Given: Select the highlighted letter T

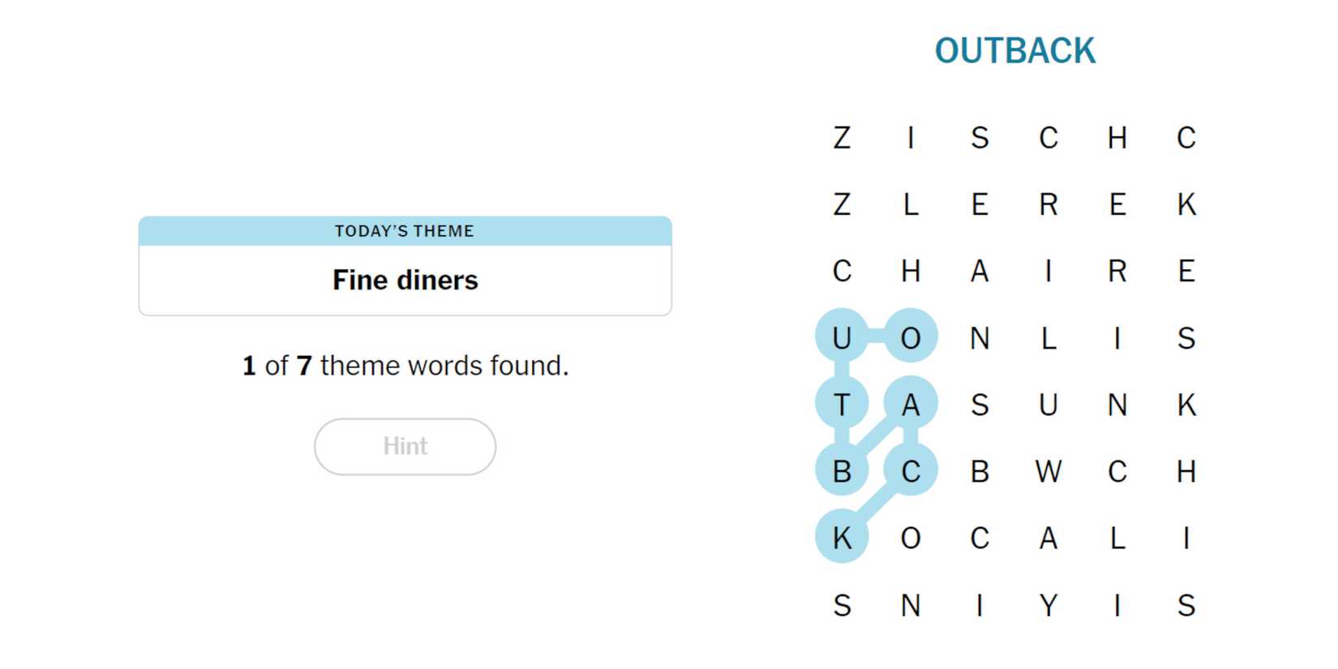Looking at the screenshot, I should [842, 404].
